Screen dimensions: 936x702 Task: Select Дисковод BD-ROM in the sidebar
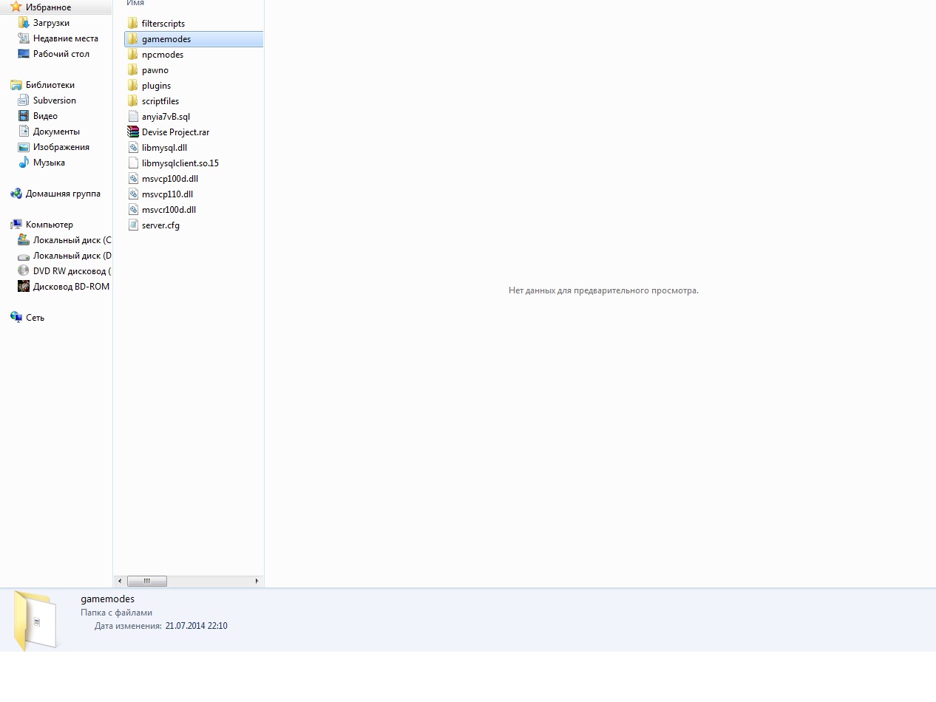71,286
